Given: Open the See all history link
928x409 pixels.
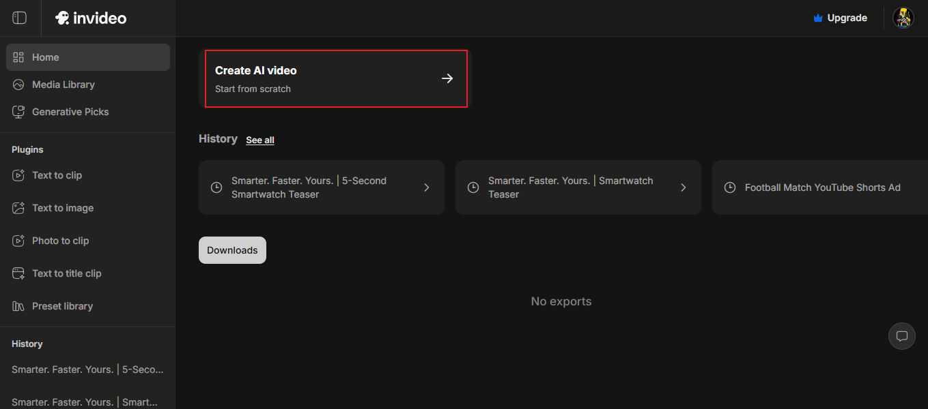Looking at the screenshot, I should [260, 140].
